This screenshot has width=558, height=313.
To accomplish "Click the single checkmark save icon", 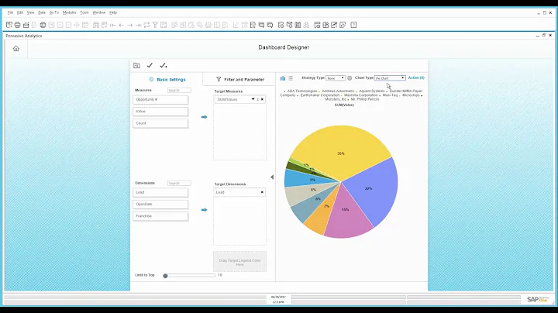I will (150, 65).
